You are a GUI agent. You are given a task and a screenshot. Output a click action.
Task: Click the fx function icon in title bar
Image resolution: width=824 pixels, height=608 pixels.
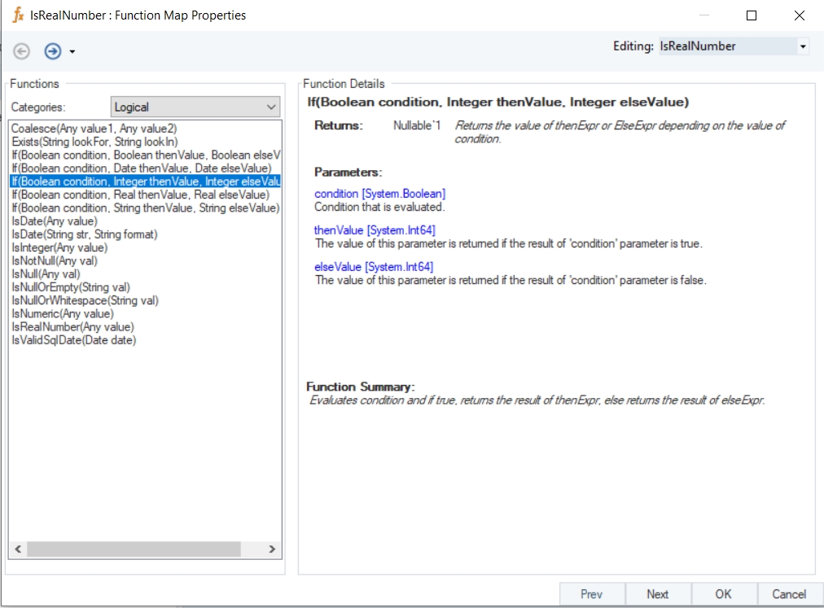[18, 15]
